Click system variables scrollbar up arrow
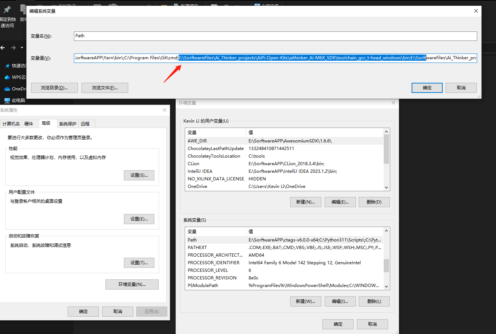Image resolution: width=496 pixels, height=334 pixels. (x=386, y=231)
